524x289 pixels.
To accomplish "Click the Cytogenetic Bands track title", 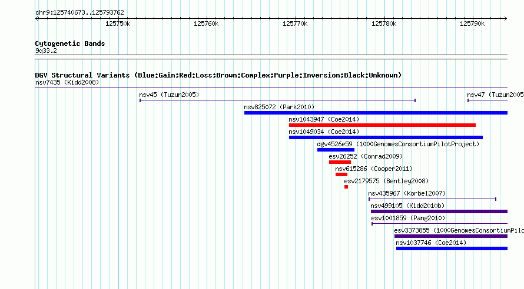I will [x=70, y=43].
